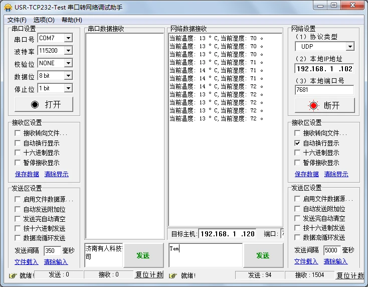Click network status 接收 : 1504 counter
The image size is (368, 287).
(x=309, y=275)
